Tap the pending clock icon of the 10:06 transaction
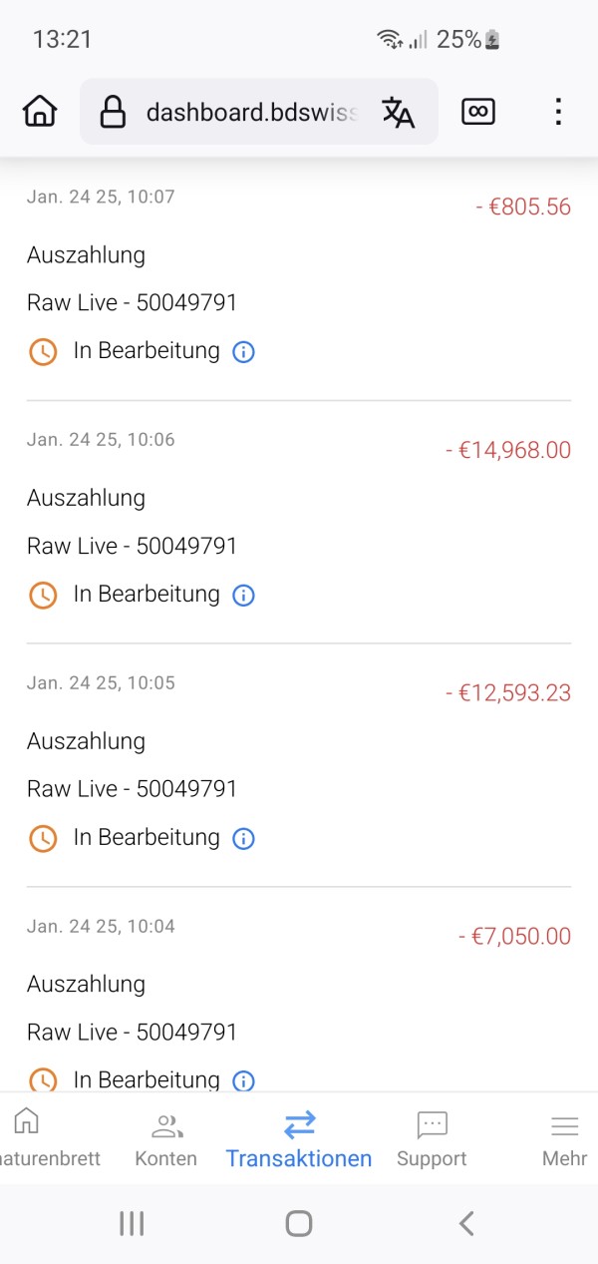Image resolution: width=598 pixels, height=1264 pixels. tap(43, 596)
